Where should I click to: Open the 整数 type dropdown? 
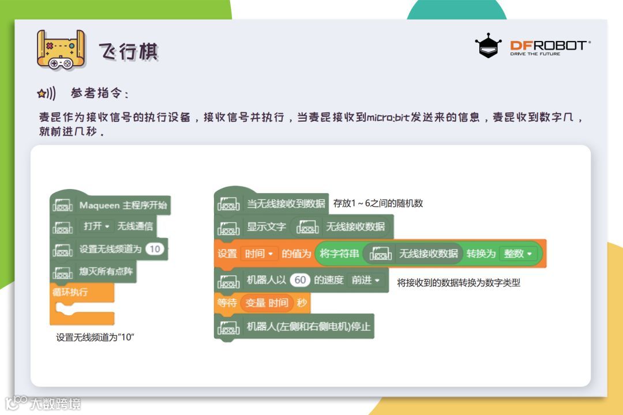(x=518, y=254)
